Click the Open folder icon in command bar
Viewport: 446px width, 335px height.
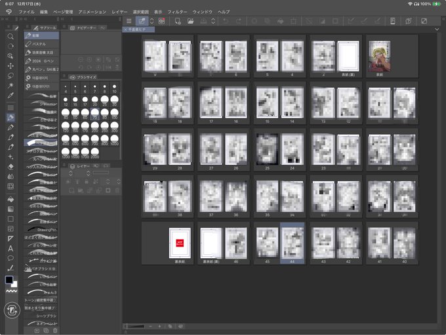[x=190, y=21]
